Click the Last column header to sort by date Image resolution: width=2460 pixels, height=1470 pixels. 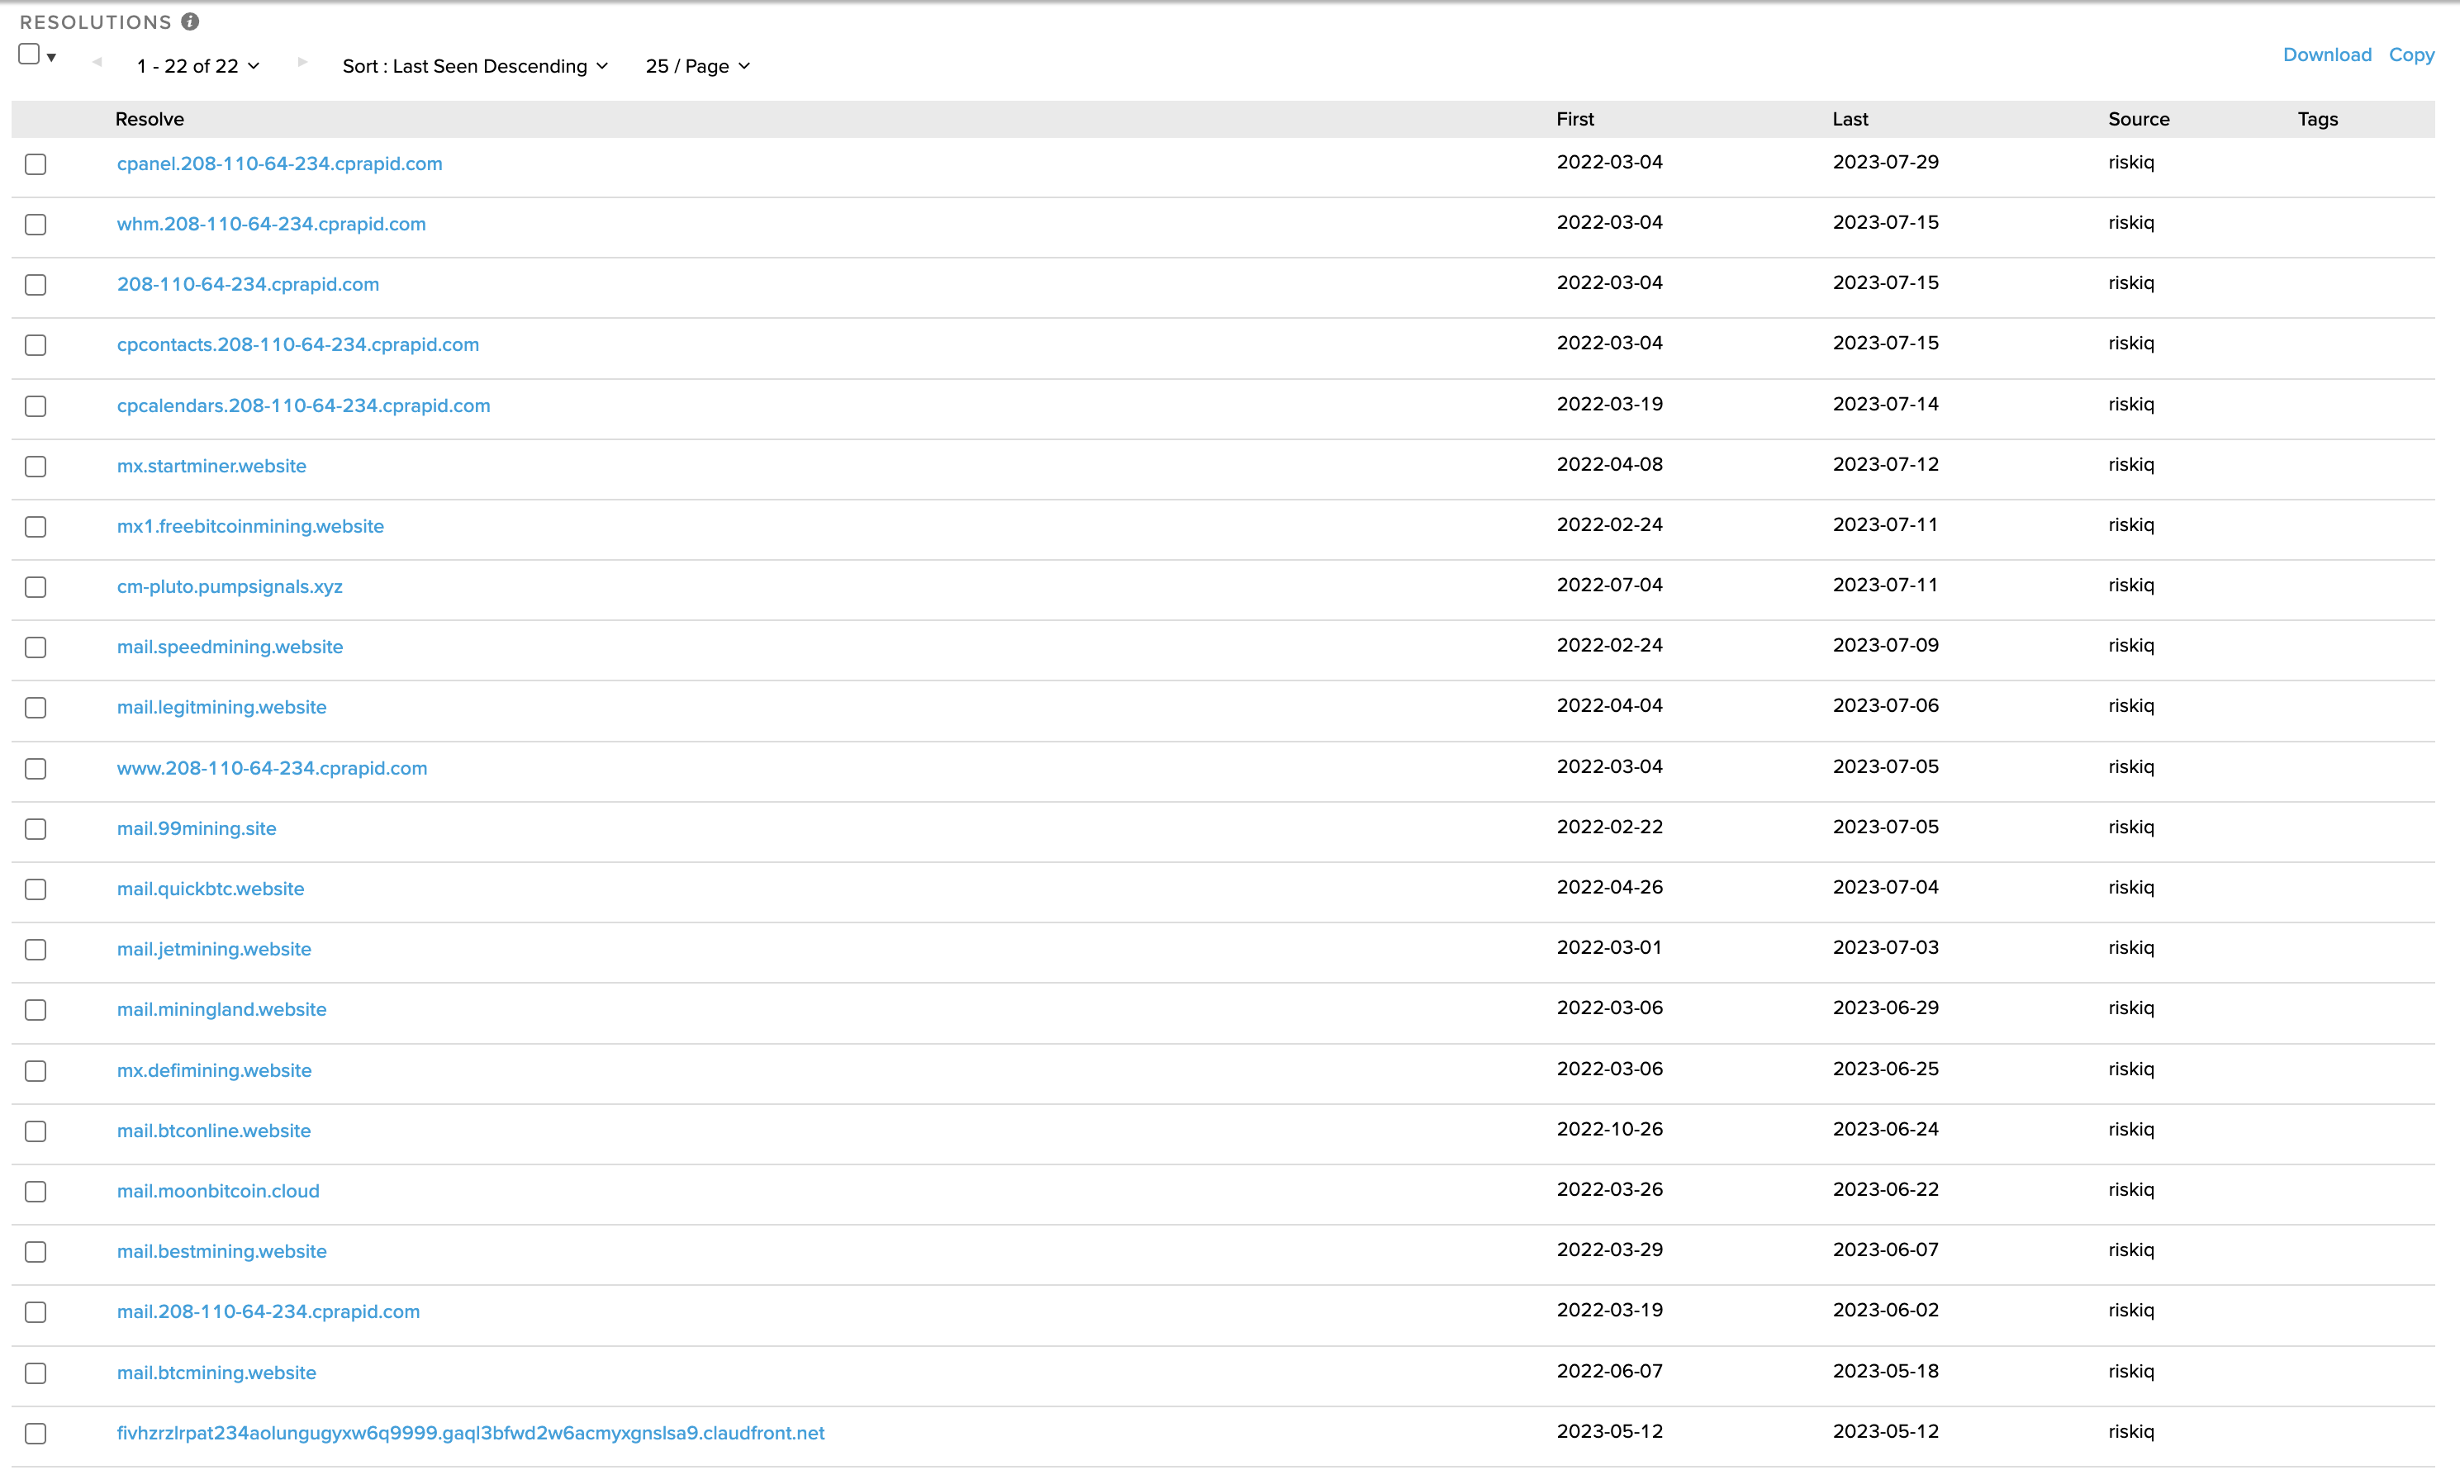coord(1851,119)
